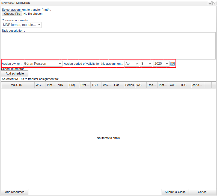Image resolution: width=217 pixels, height=196 pixels.
Task: Click inside the Task description text area
Action: click(108, 46)
